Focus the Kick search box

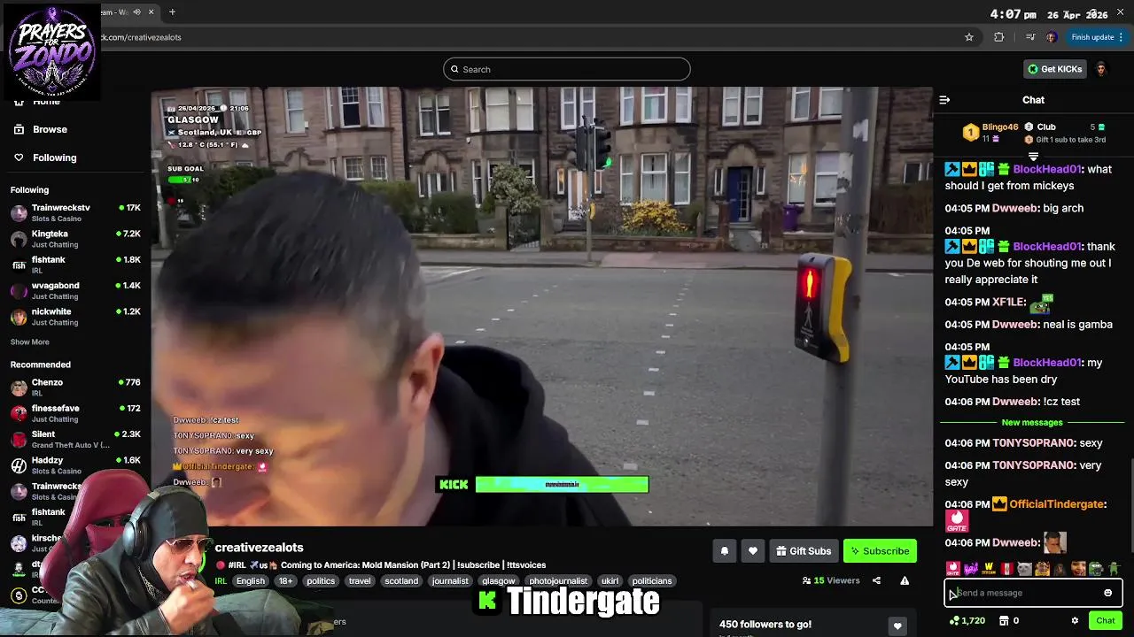[567, 69]
